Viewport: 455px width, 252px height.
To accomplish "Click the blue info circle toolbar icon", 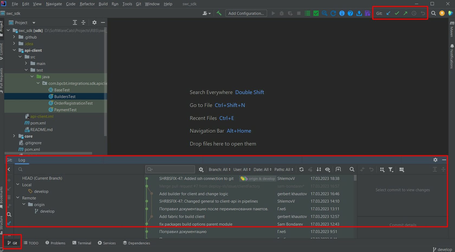I will [342, 13].
